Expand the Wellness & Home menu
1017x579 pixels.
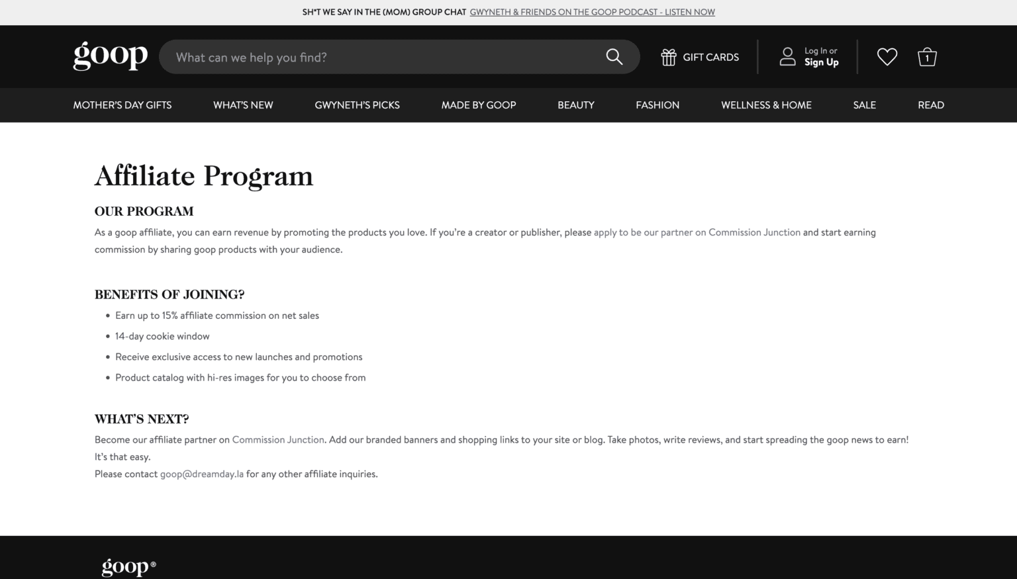766,105
